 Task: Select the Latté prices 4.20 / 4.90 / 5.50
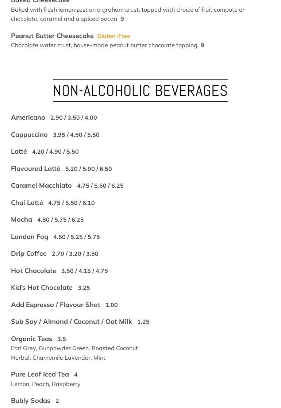55,152
